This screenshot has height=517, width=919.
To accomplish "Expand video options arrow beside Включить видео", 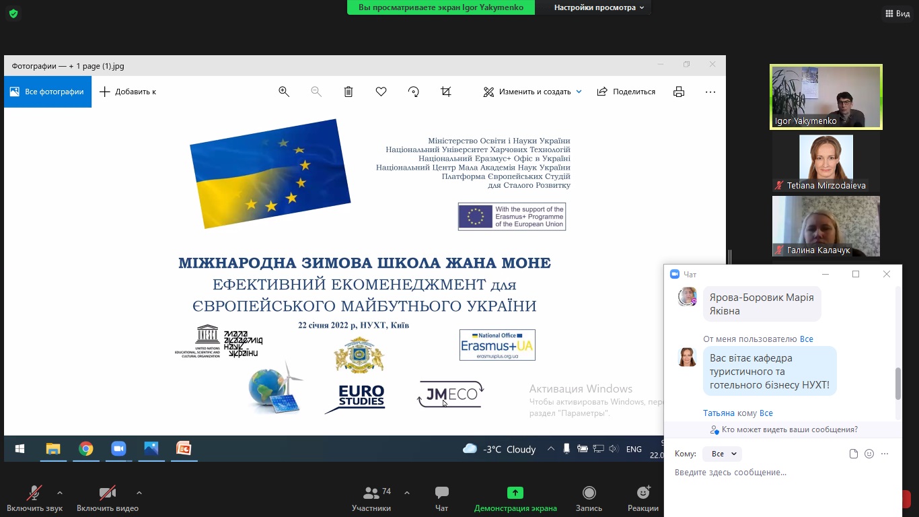I will click(139, 493).
